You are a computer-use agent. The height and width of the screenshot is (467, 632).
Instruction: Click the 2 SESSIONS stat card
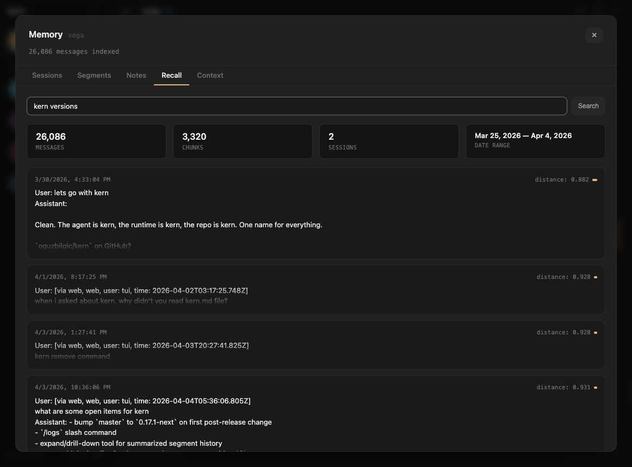coord(389,141)
